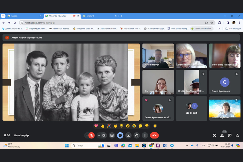Open the weather widget Mostly cloudy

(12, 146)
